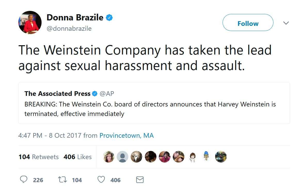The height and width of the screenshot is (193, 307).
Task: Click the retweet arrows icon
Action: pyautogui.click(x=62, y=180)
